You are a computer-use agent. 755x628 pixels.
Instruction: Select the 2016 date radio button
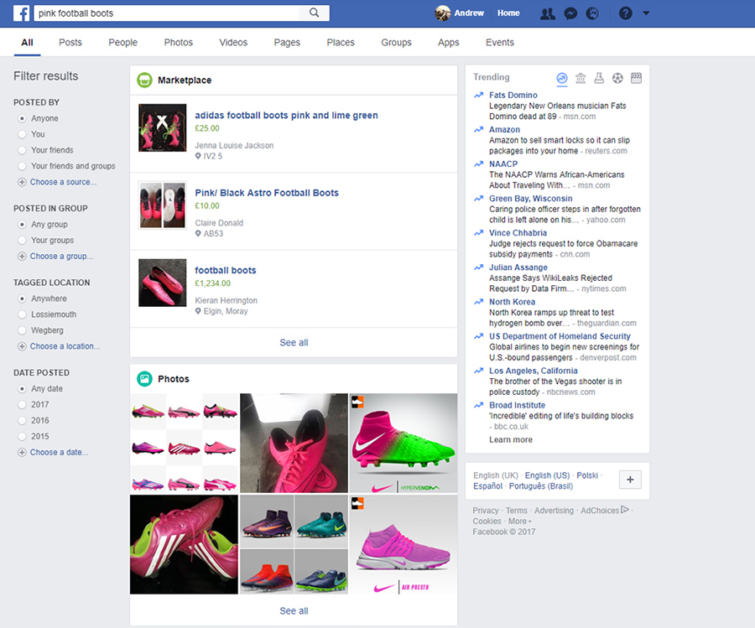pos(22,421)
